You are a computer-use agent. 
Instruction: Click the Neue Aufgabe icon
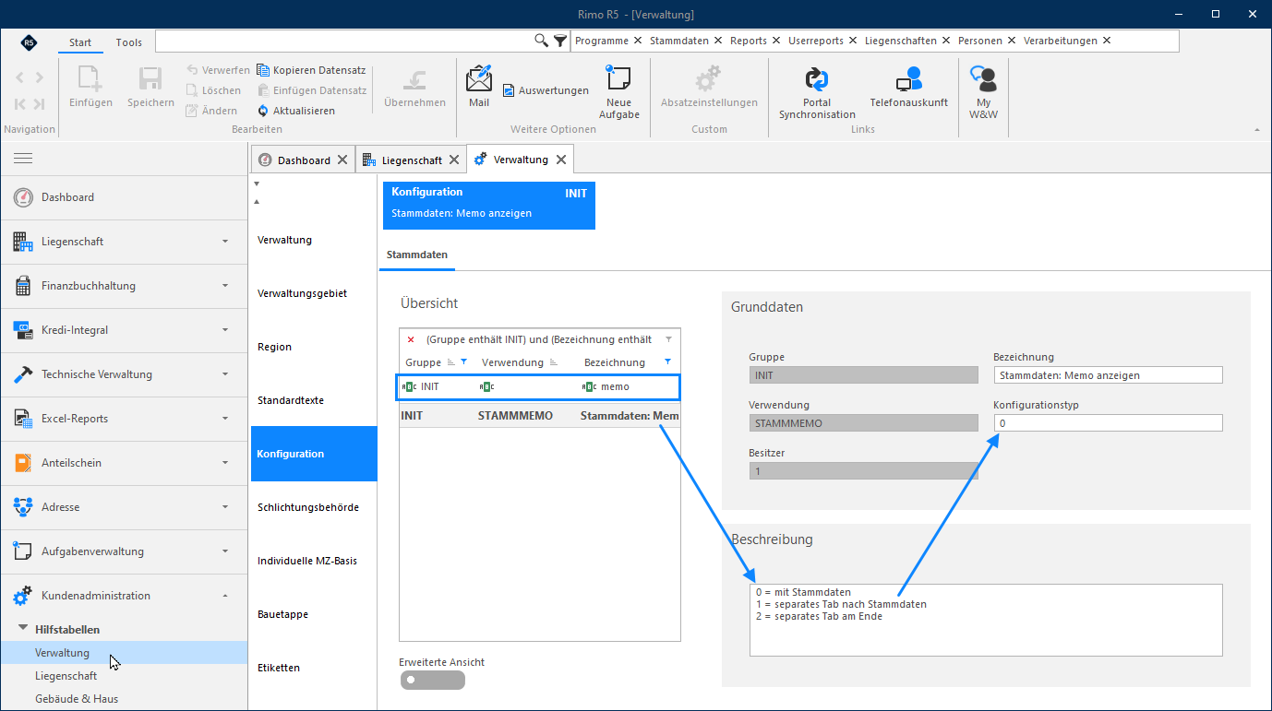[618, 78]
